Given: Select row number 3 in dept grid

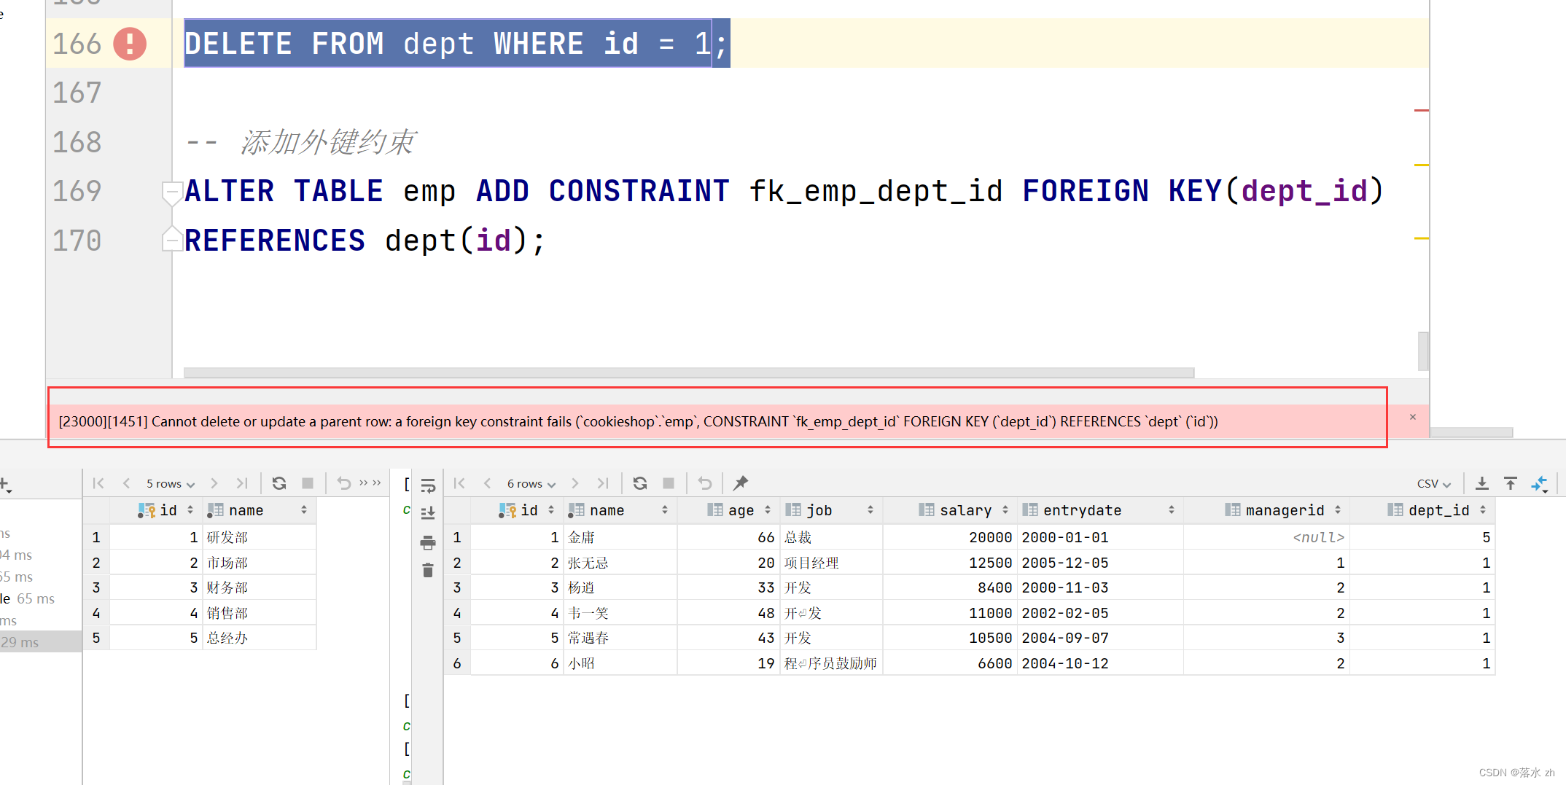Looking at the screenshot, I should 96,587.
